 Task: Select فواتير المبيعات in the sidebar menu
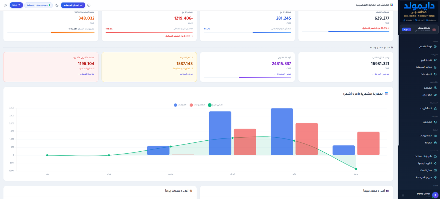tap(424, 67)
